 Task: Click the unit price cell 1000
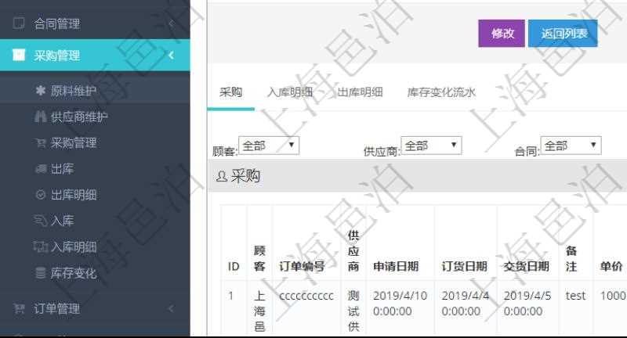pyautogui.click(x=613, y=296)
